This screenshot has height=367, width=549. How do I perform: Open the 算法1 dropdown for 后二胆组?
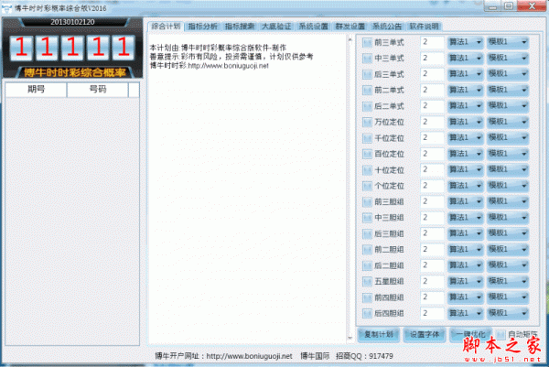[466, 265]
